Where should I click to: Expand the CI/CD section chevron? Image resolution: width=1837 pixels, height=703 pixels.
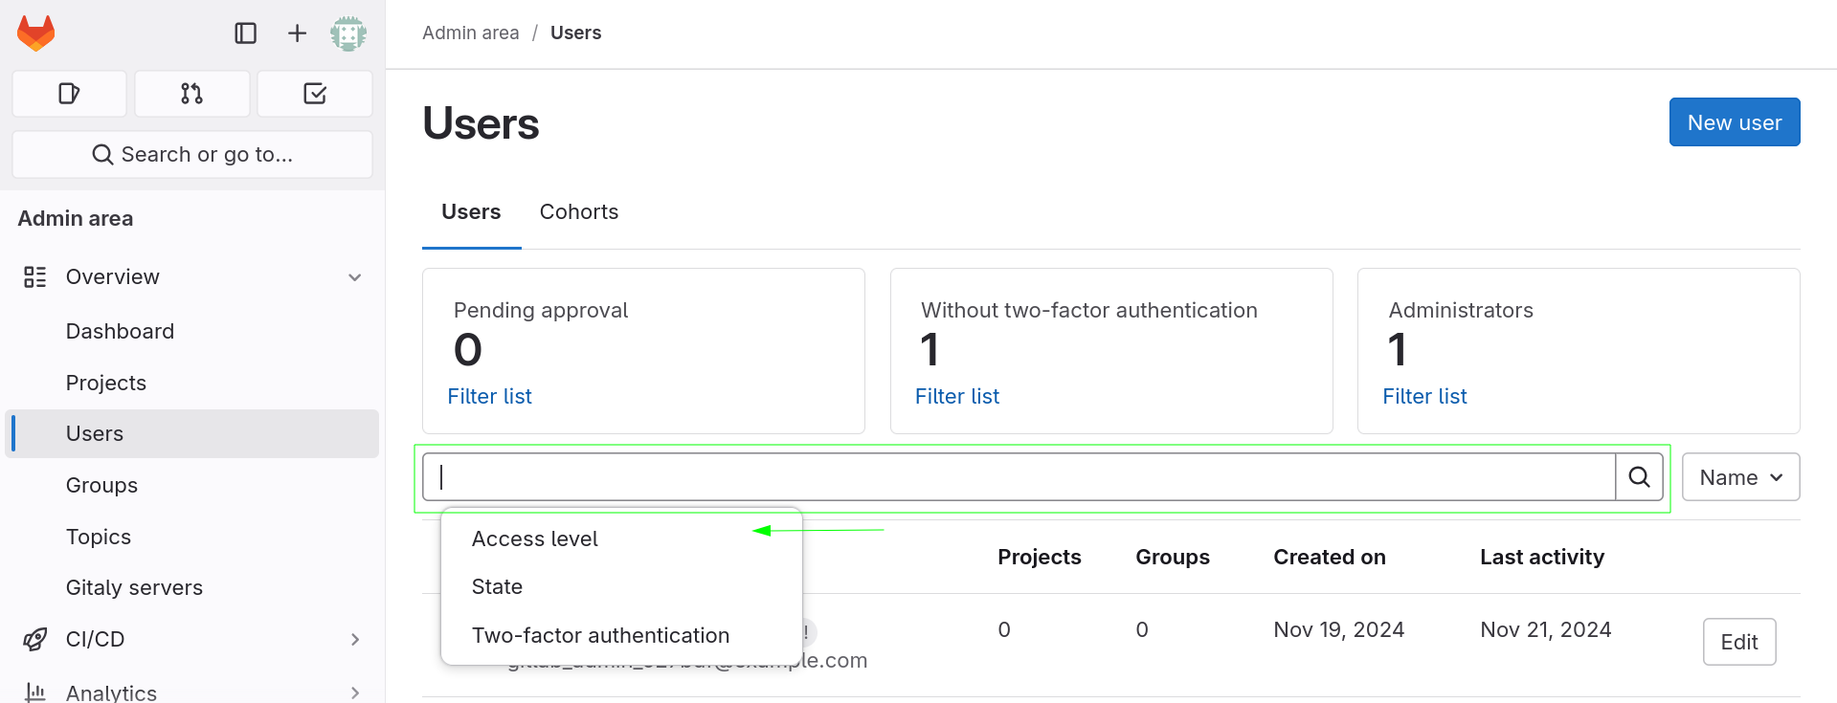tap(355, 639)
